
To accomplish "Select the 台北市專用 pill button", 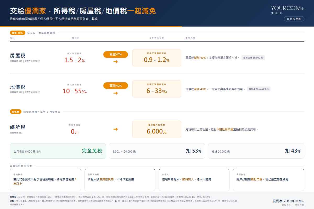I will point(294,19).
